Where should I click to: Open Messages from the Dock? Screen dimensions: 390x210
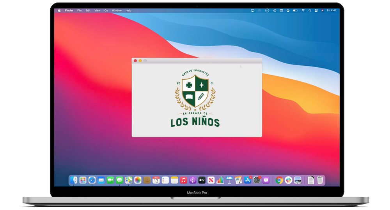119,180
